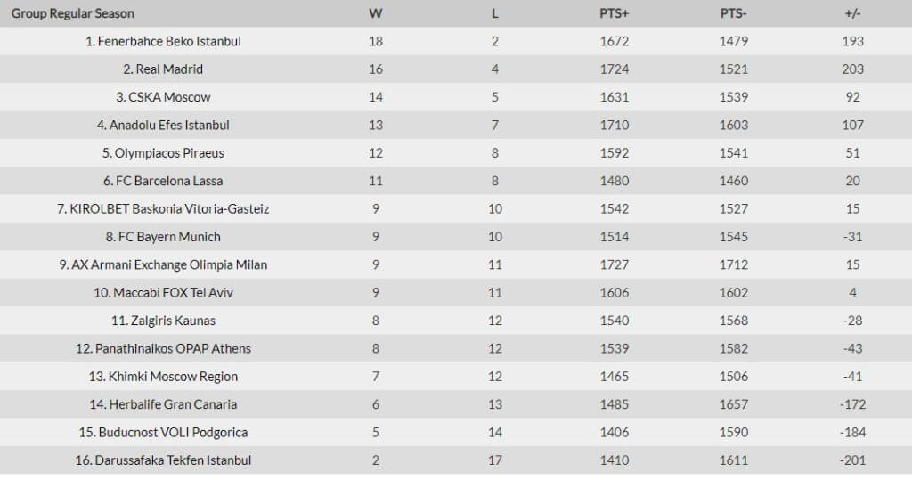Sort standings by the W column header
This screenshot has width=912, height=480.
pos(376,13)
